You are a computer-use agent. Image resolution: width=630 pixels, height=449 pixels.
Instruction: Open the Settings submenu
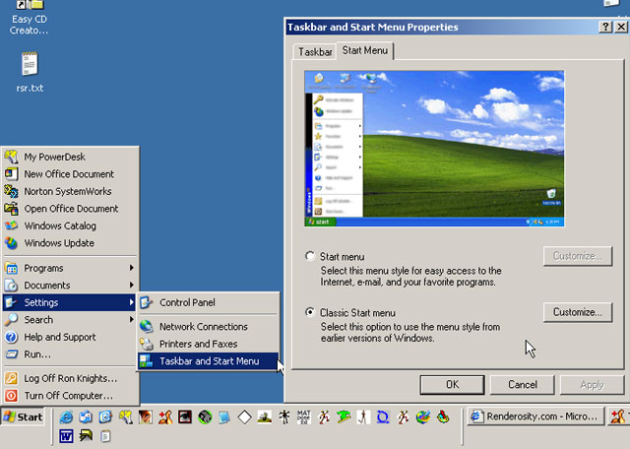click(70, 302)
